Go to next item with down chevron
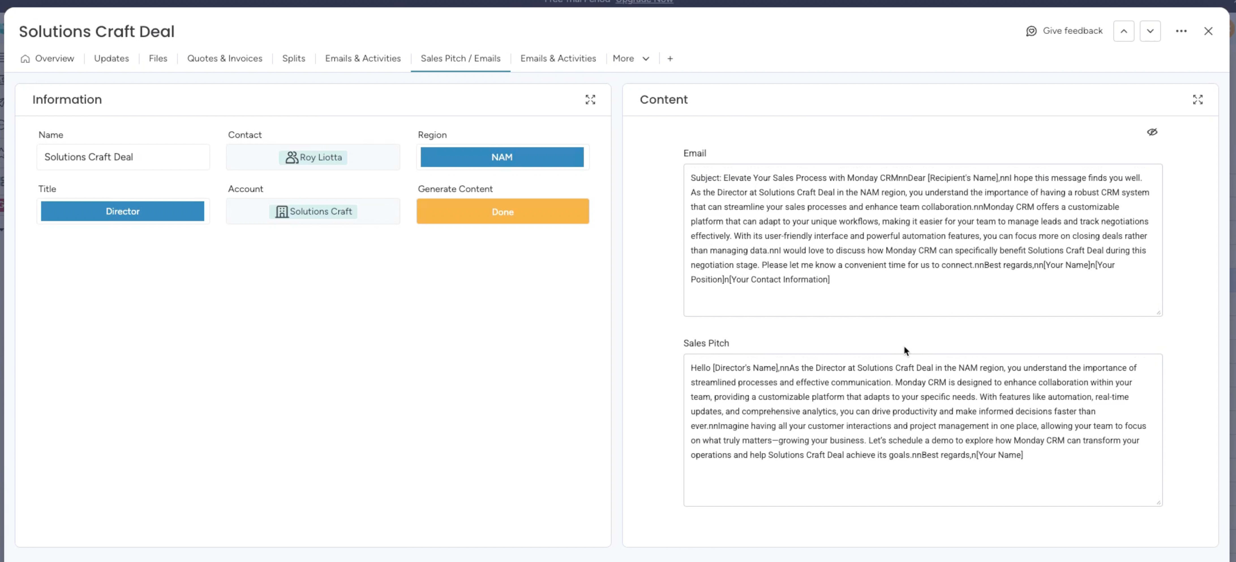1236x562 pixels. click(x=1150, y=31)
